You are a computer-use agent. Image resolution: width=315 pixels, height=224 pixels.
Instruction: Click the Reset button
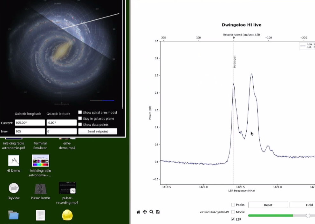coord(268,205)
